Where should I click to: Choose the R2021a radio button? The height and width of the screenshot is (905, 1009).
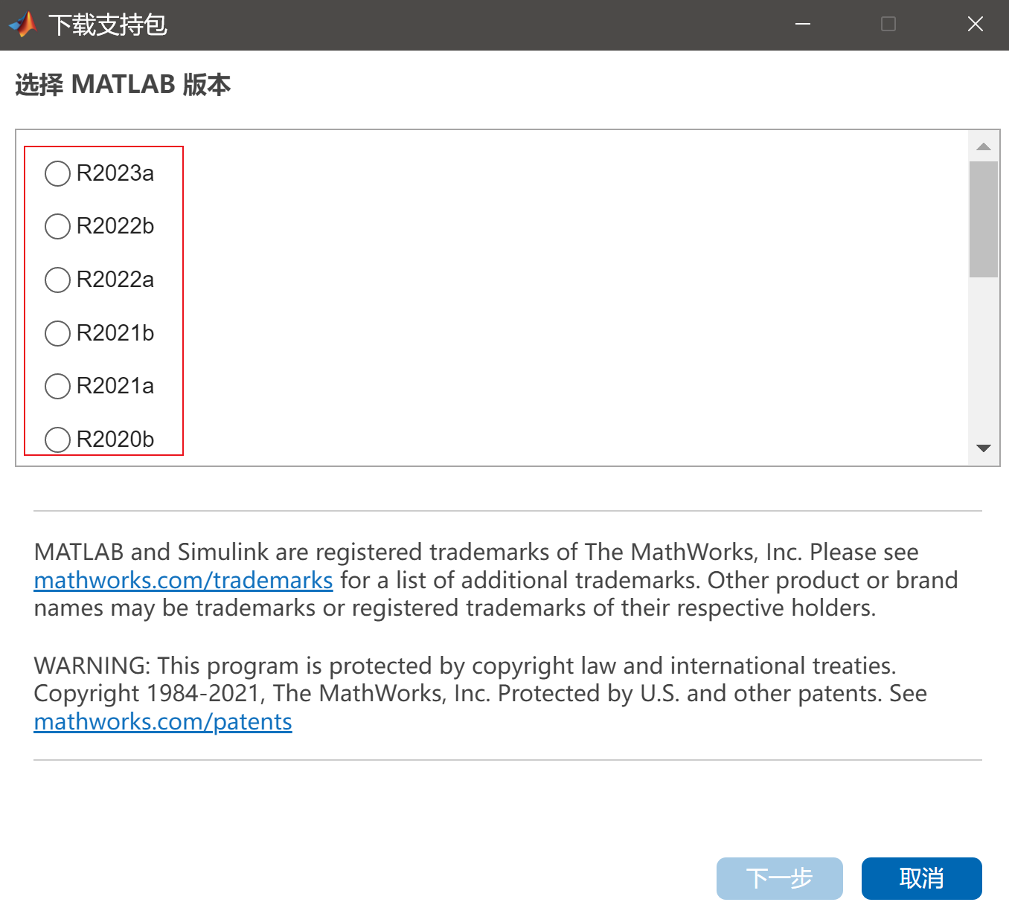tap(57, 386)
